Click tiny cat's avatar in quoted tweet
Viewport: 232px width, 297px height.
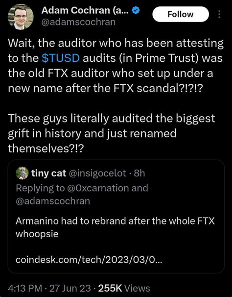[22, 173]
